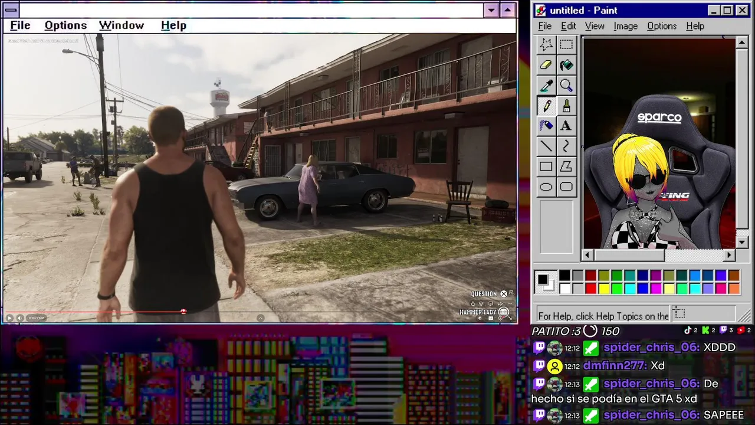Select the Text tool in Paint
Image resolution: width=755 pixels, height=425 pixels.
point(566,126)
